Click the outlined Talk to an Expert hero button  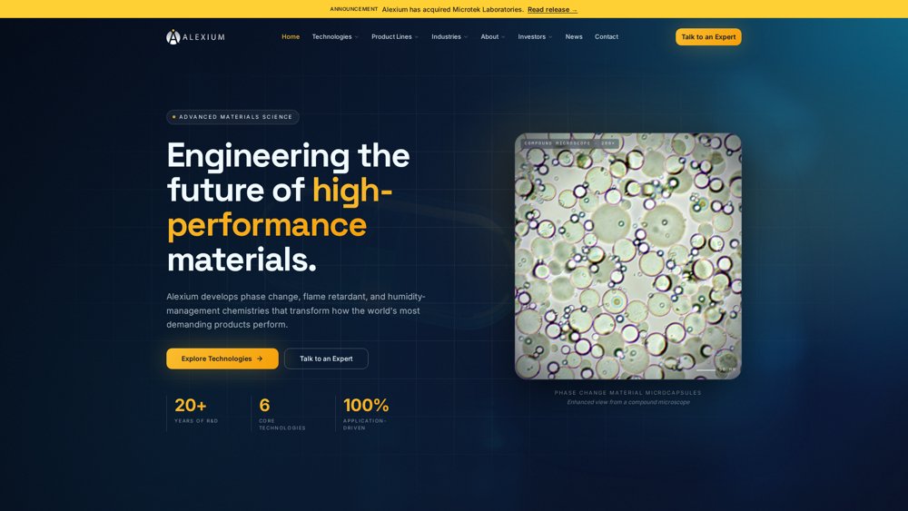coord(326,359)
